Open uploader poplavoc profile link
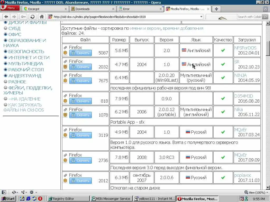270x202 pixels. (x=243, y=175)
